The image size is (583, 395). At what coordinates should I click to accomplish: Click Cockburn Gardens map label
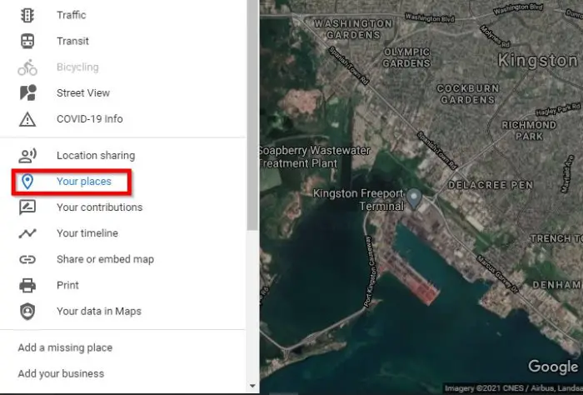pyautogui.click(x=468, y=94)
